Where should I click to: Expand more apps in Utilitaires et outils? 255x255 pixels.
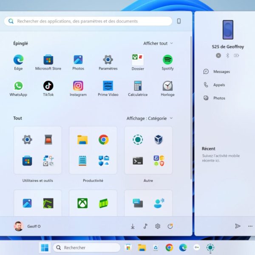point(48,161)
